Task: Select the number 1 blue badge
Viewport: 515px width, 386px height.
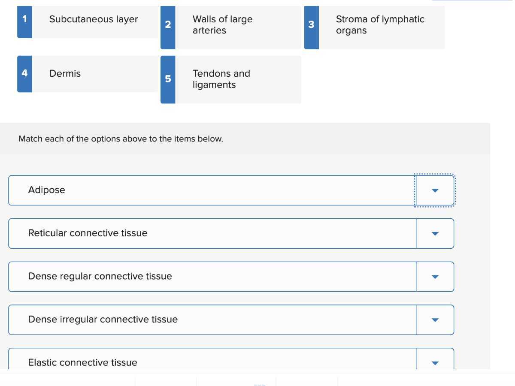Action: click(24, 22)
